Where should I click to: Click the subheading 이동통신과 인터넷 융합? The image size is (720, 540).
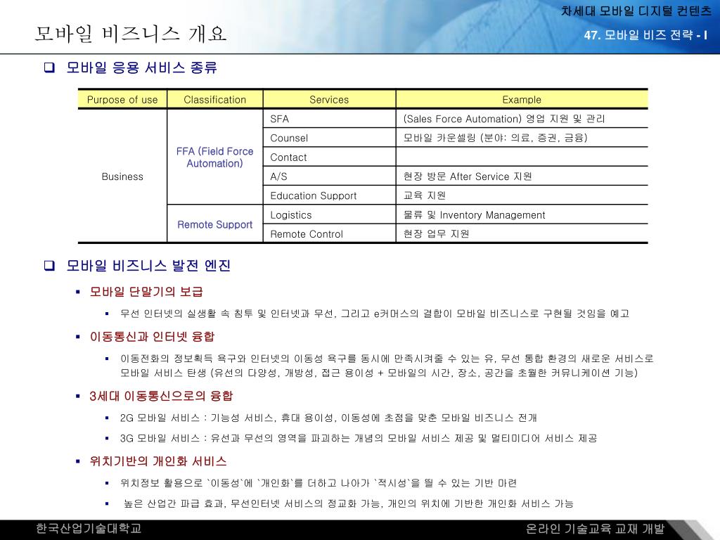click(x=152, y=337)
